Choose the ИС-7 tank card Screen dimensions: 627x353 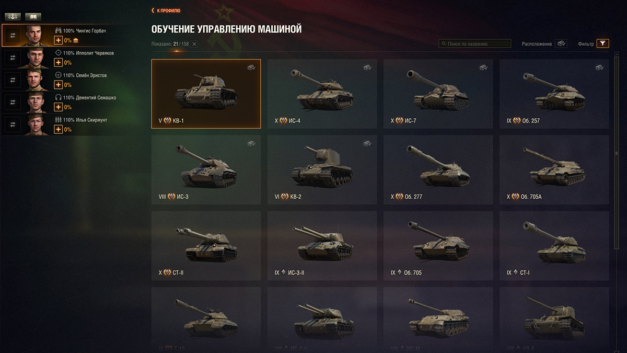tap(438, 94)
